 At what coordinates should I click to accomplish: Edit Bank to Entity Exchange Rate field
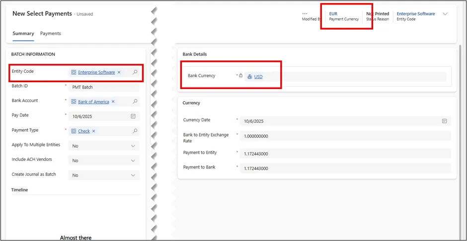tap(345, 136)
